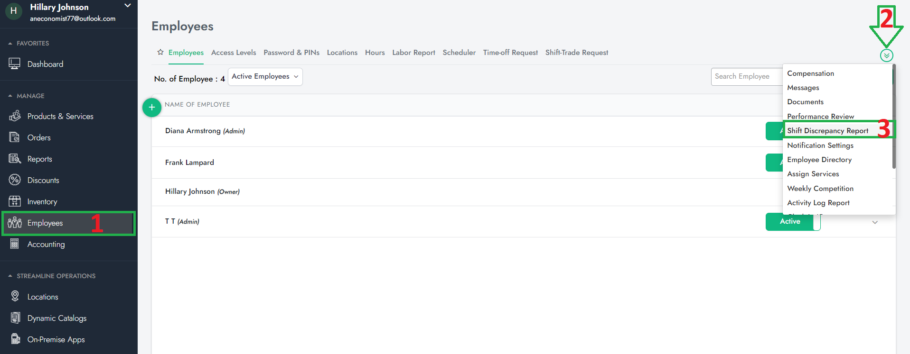Open Reports via its sidebar icon
Viewport: 910px width, 354px height.
pos(14,159)
